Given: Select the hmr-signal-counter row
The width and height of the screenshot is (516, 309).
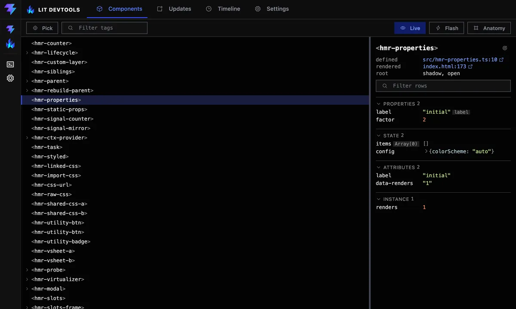Looking at the screenshot, I should pyautogui.click(x=195, y=119).
